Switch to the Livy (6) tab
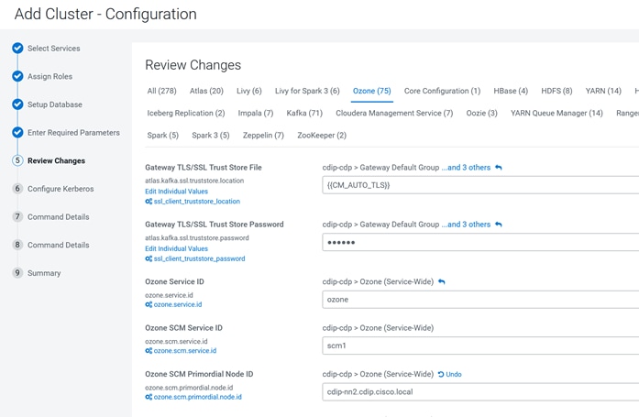This screenshot has height=417, width=639. (x=249, y=91)
